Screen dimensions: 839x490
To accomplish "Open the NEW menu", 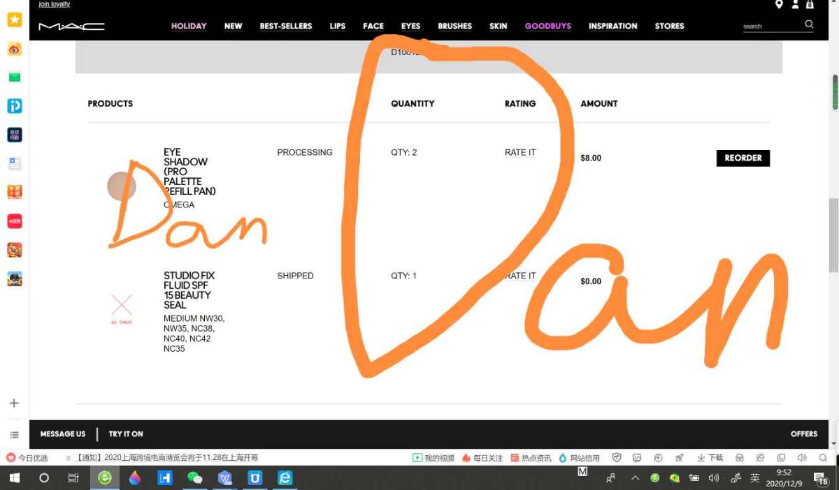I will coord(234,27).
